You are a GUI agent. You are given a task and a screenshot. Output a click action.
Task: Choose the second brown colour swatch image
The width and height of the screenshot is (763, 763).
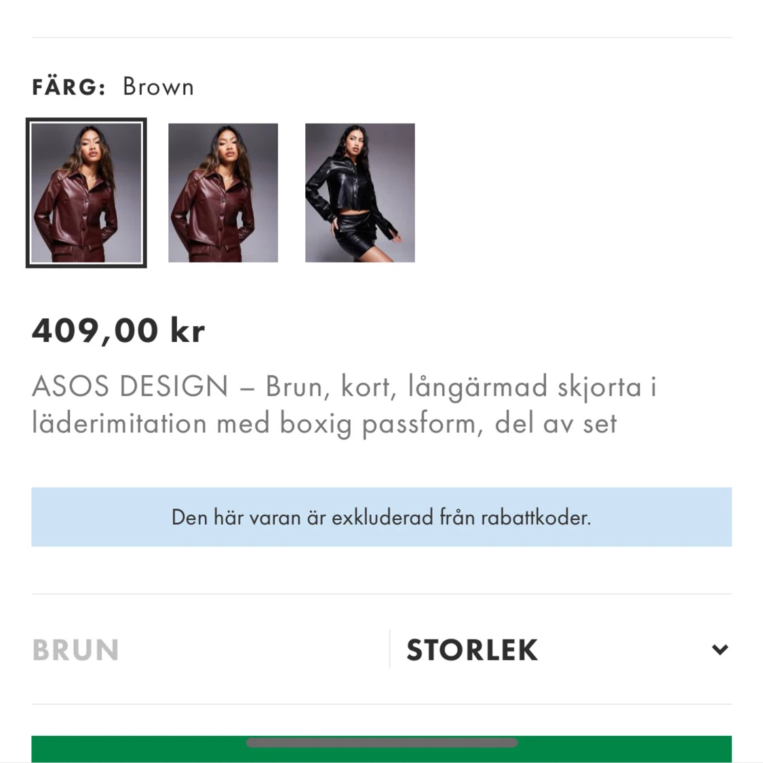pos(223,193)
